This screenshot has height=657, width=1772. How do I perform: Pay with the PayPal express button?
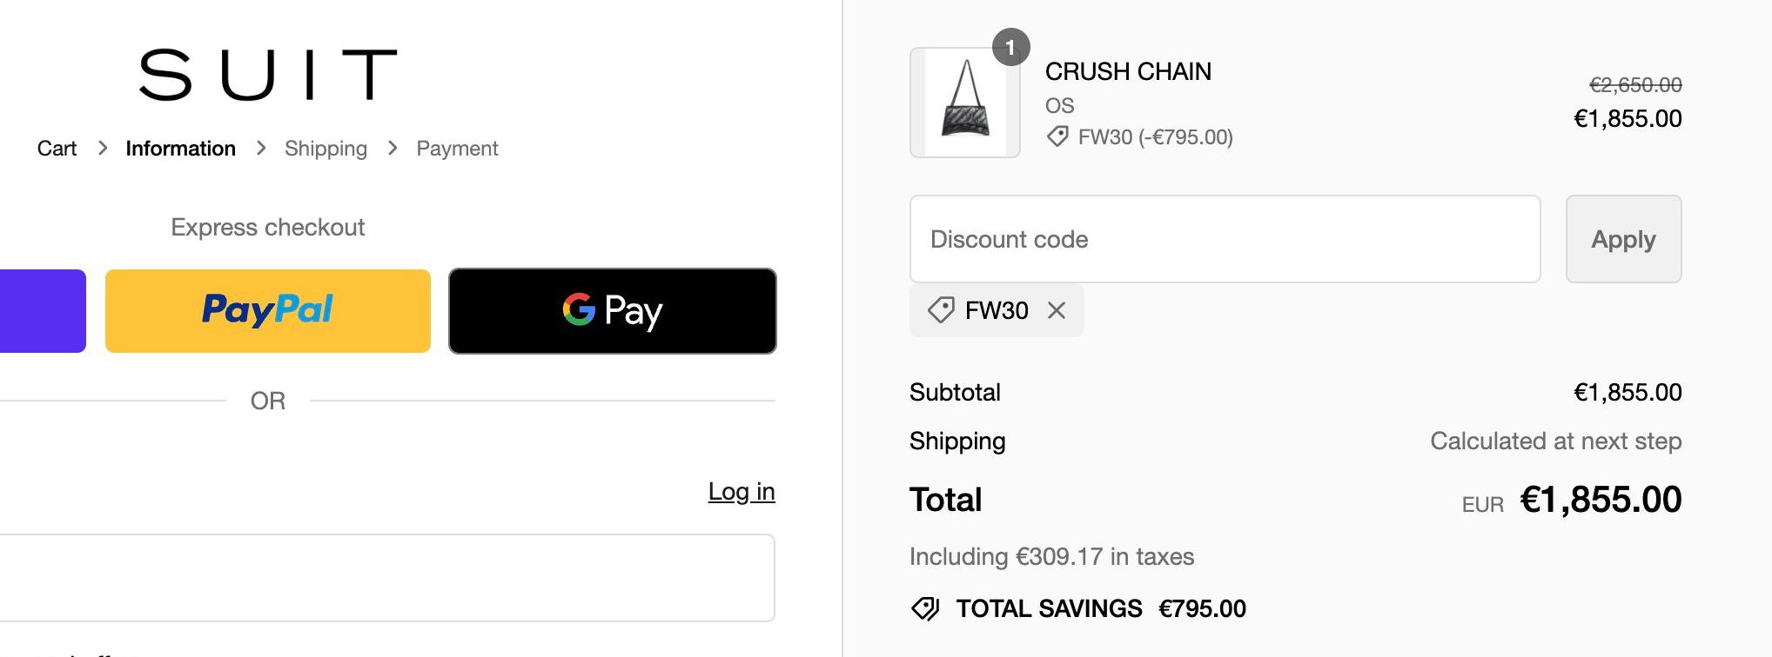coord(268,311)
